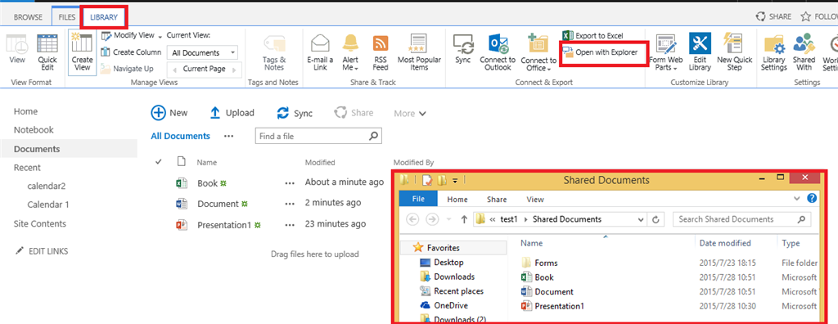
Task: Open the RSS Feed
Action: point(381,52)
